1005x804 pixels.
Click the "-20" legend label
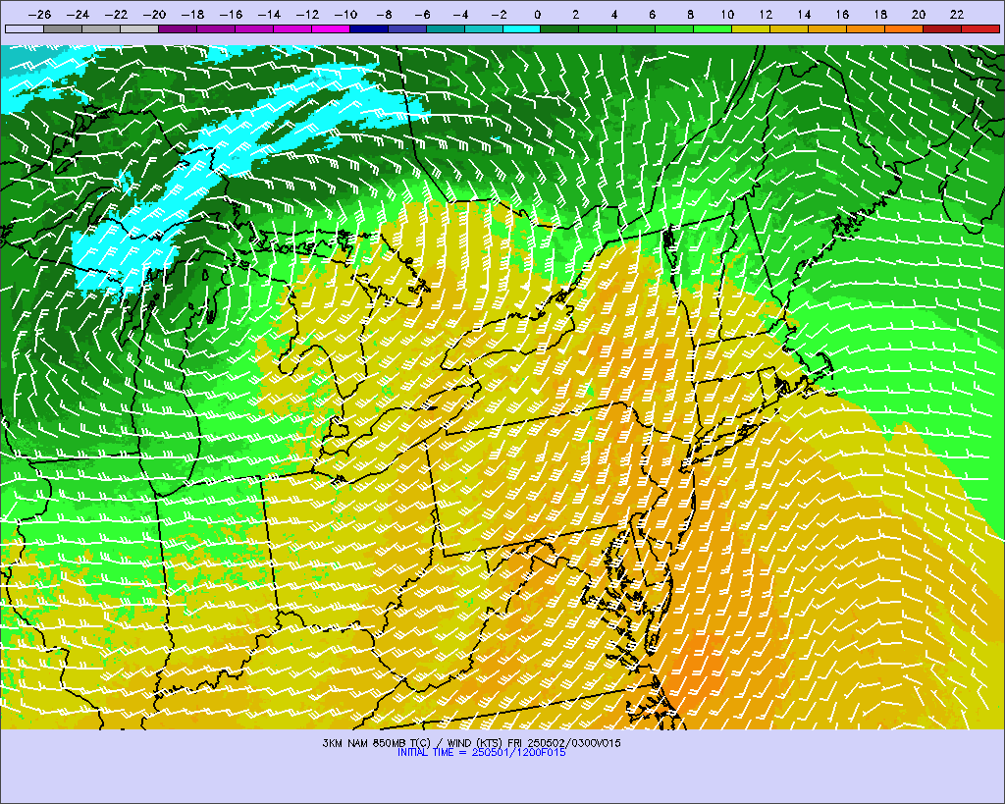[154, 15]
